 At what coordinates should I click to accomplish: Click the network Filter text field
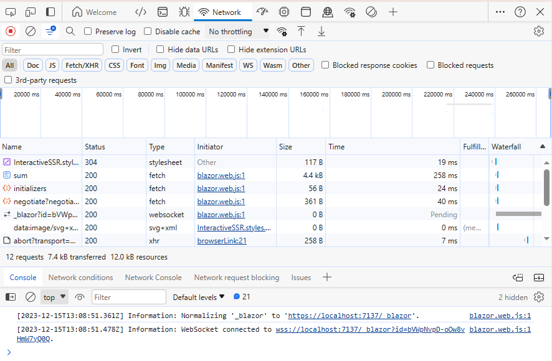(53, 50)
